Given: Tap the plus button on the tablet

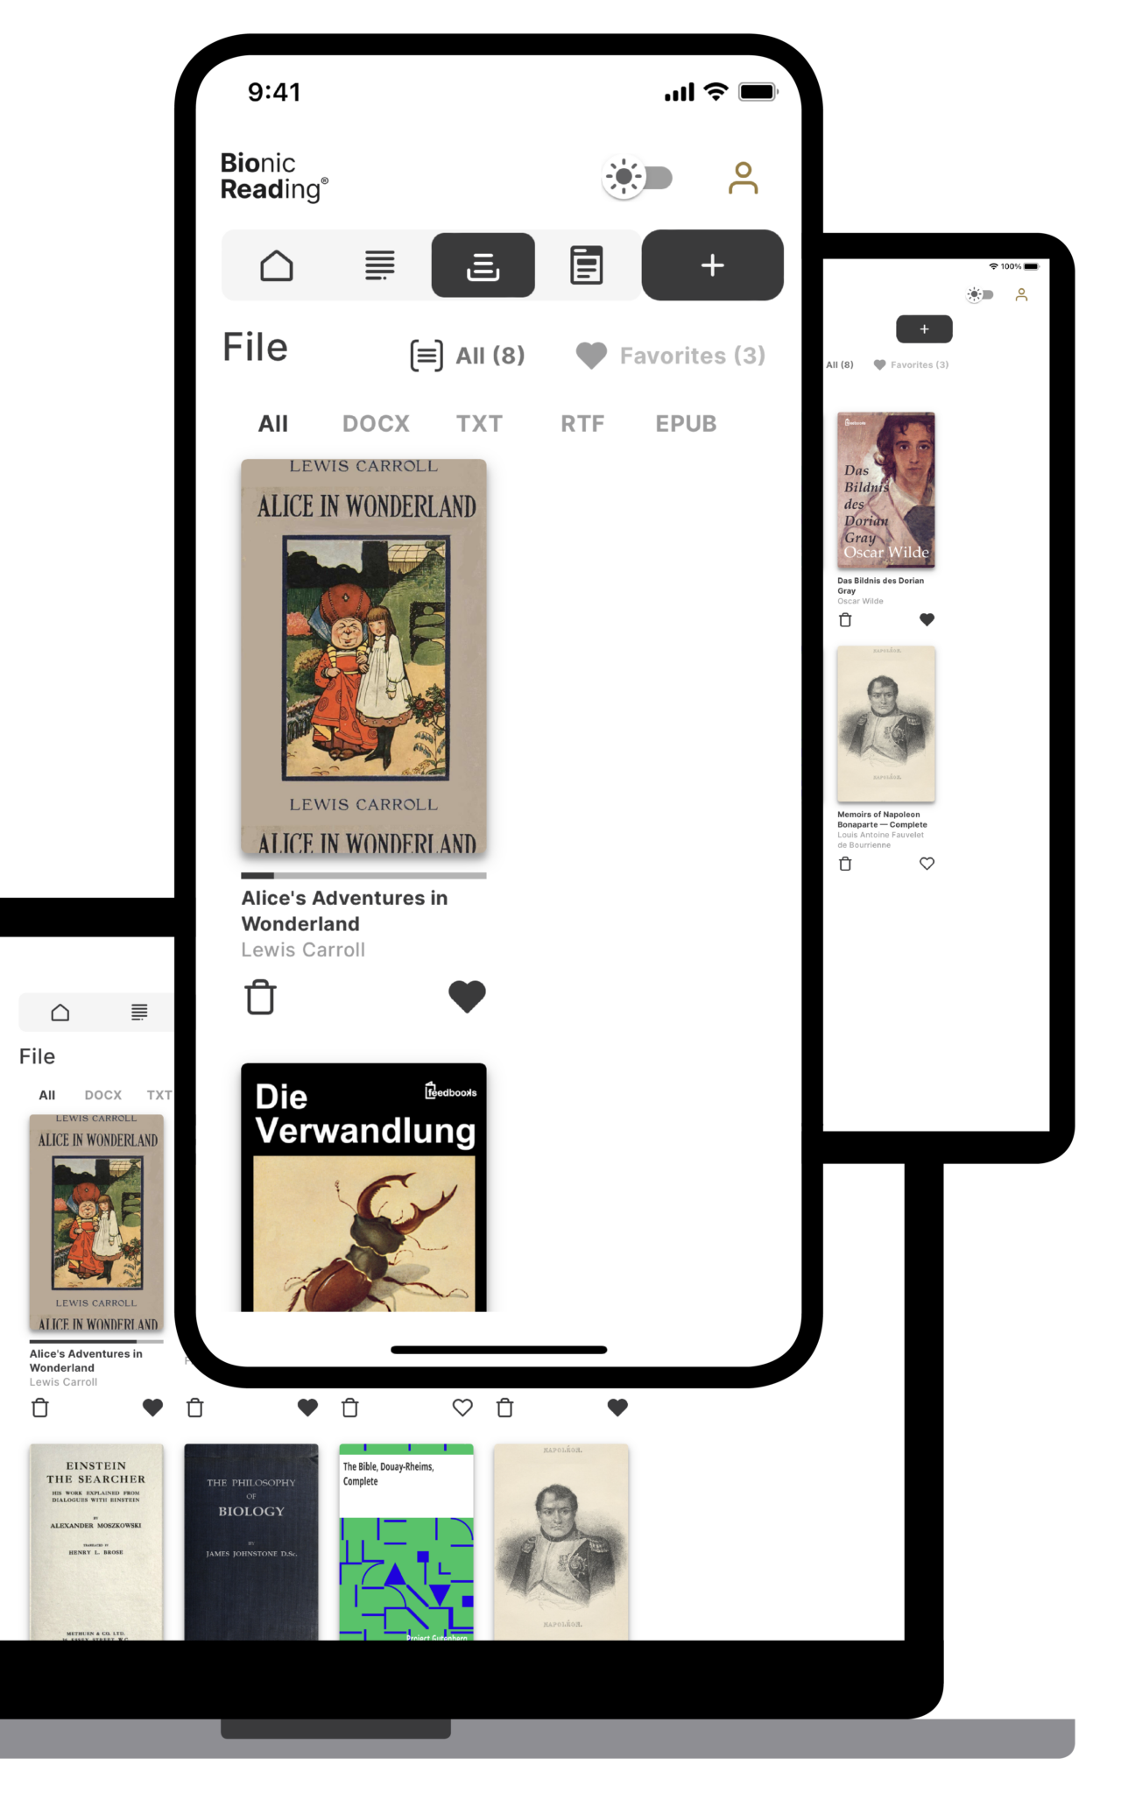Looking at the screenshot, I should (924, 329).
